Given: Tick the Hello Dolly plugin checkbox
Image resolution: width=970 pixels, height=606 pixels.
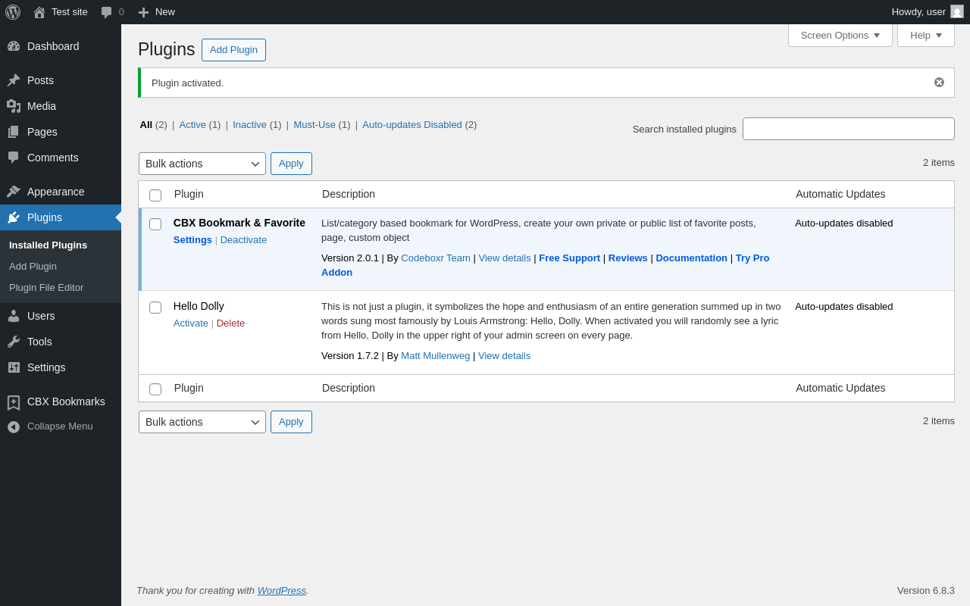Looking at the screenshot, I should click(x=155, y=308).
